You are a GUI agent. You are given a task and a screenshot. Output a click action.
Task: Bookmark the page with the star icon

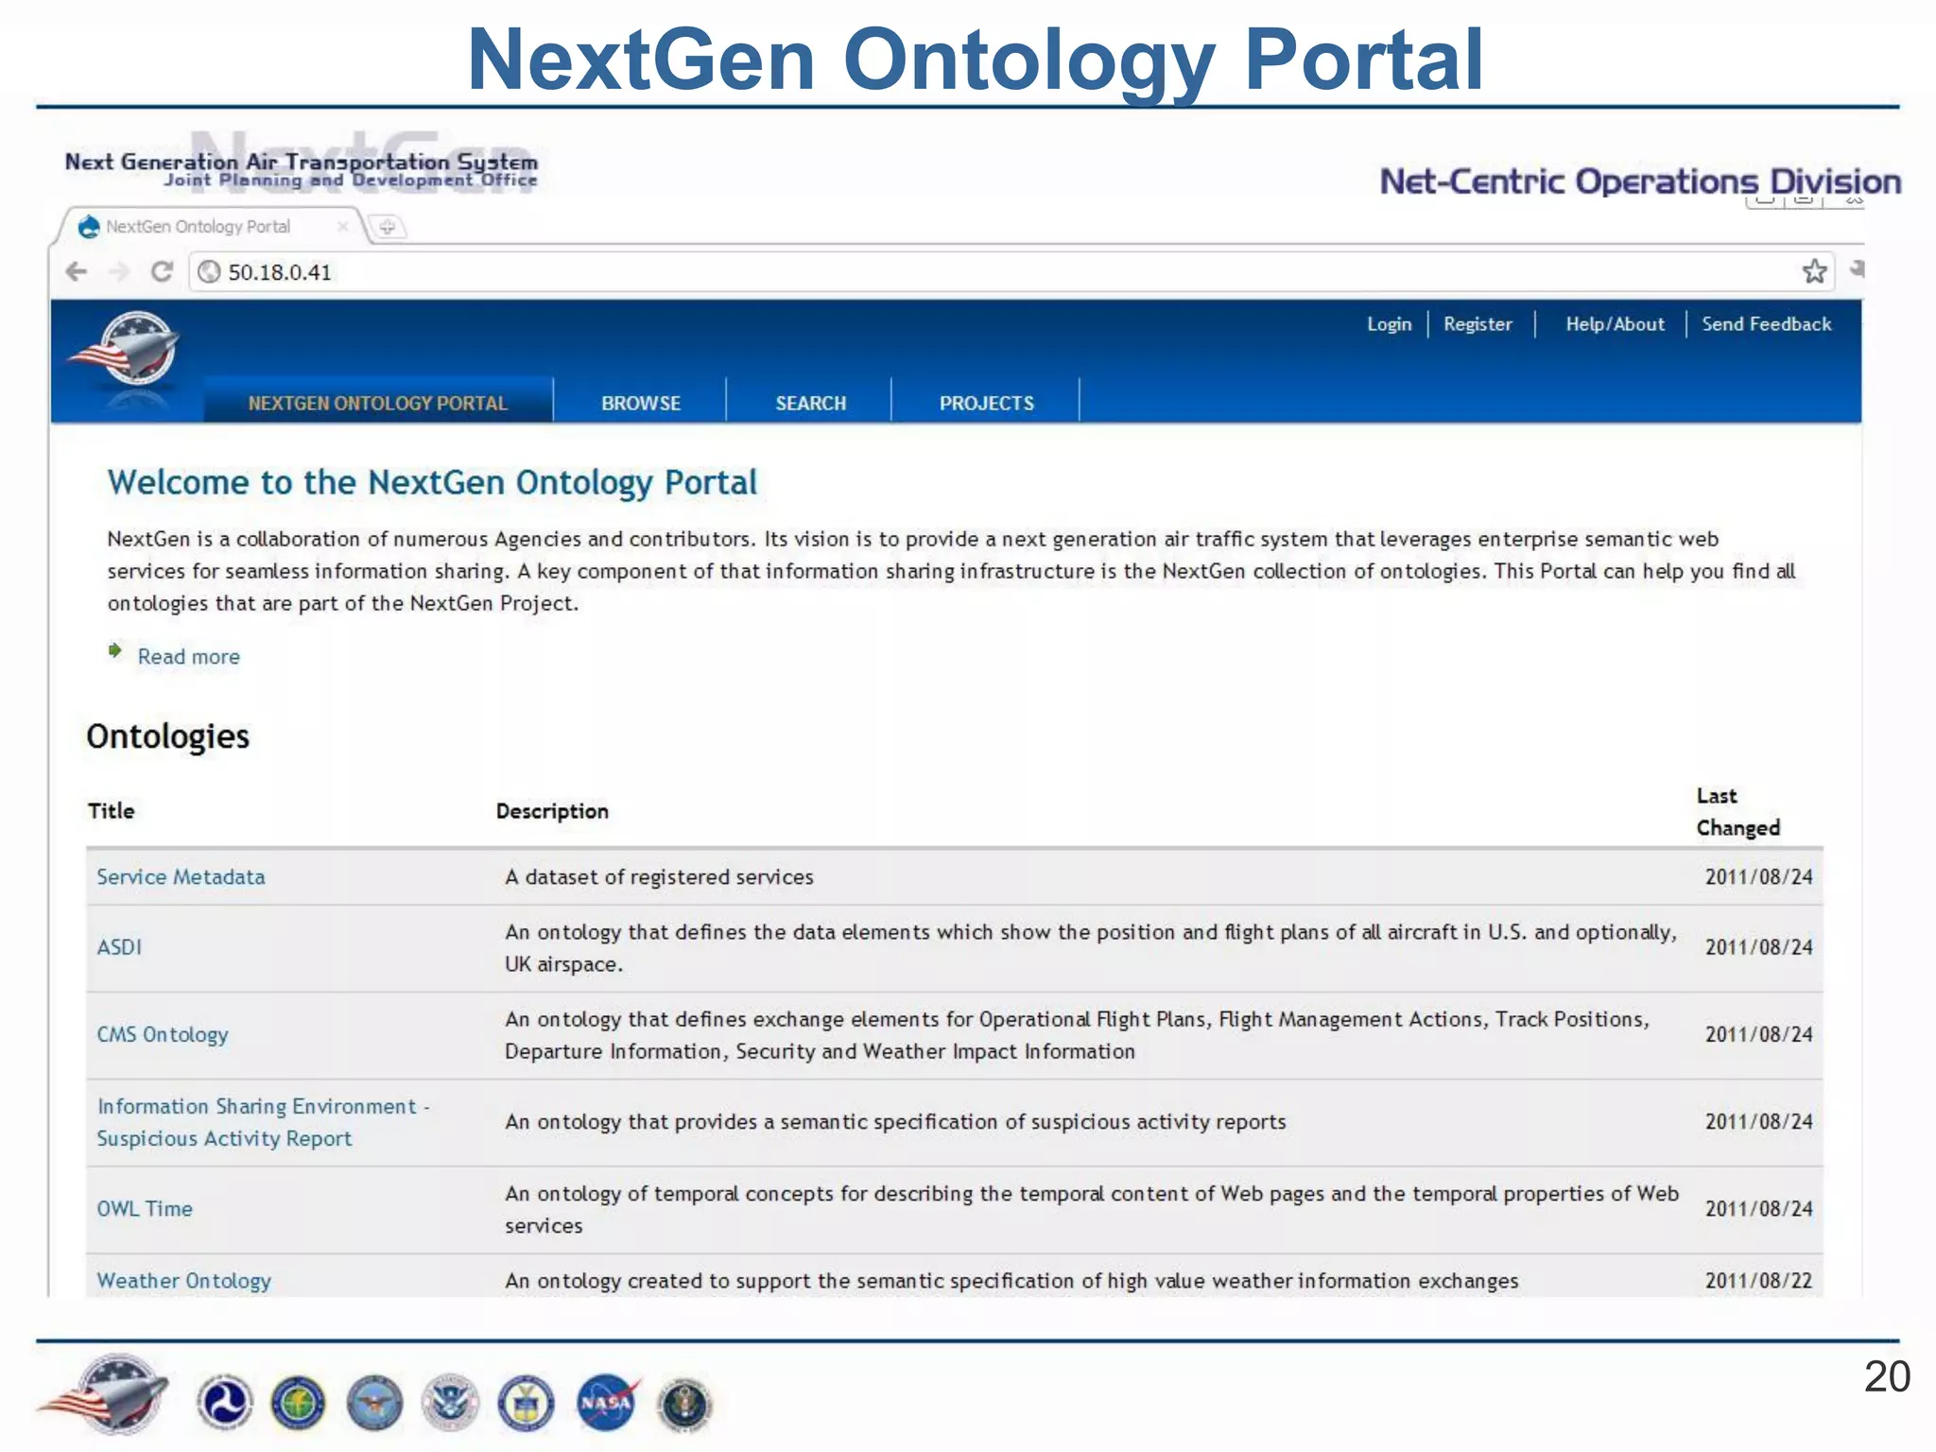(1814, 272)
